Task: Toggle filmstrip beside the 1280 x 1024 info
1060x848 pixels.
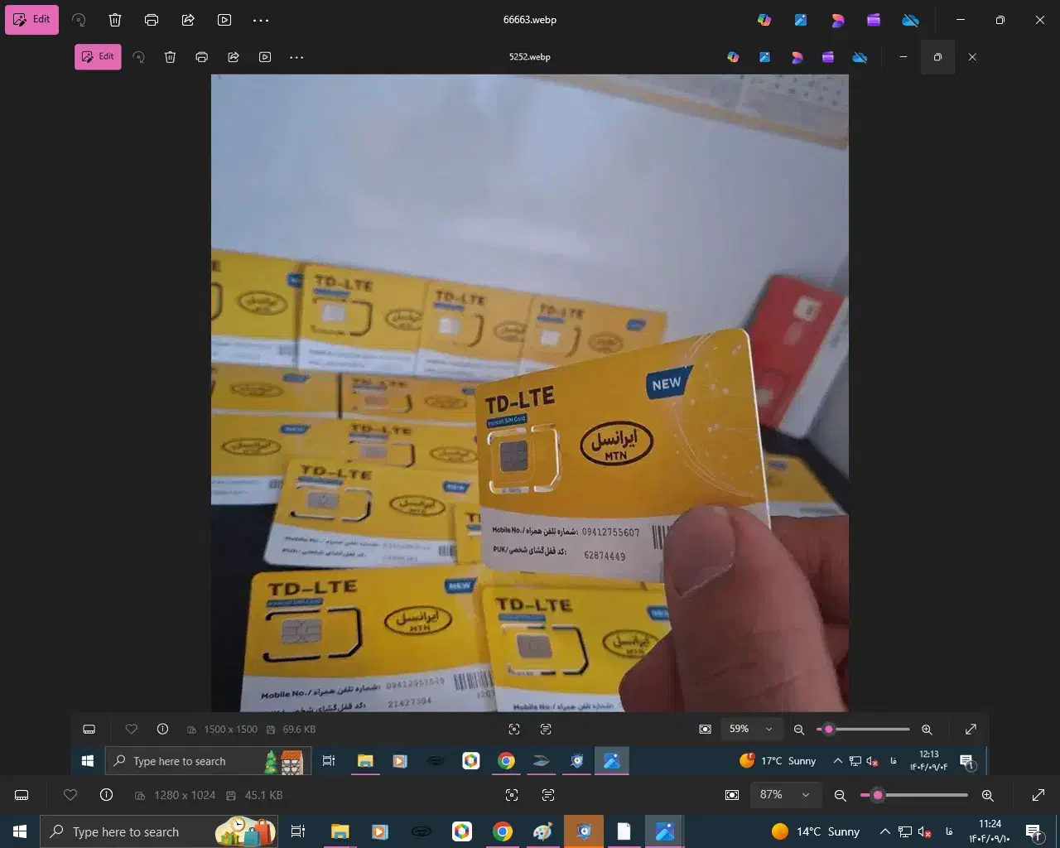Action: pos(22,795)
